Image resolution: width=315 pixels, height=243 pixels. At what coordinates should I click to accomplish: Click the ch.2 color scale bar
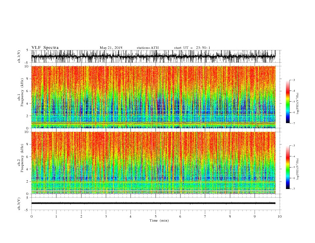(288, 167)
